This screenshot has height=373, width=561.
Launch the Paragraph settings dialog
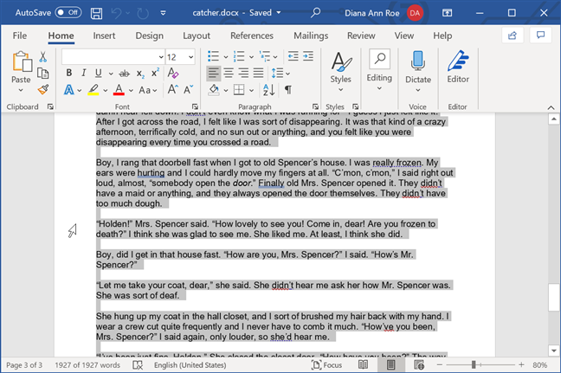pyautogui.click(x=315, y=106)
